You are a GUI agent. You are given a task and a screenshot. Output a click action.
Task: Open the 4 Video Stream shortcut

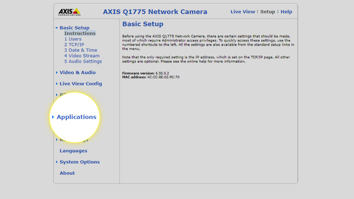(81, 56)
